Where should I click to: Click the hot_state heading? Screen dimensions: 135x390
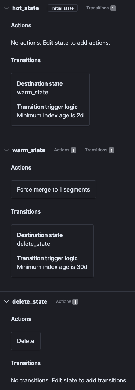click(x=26, y=8)
